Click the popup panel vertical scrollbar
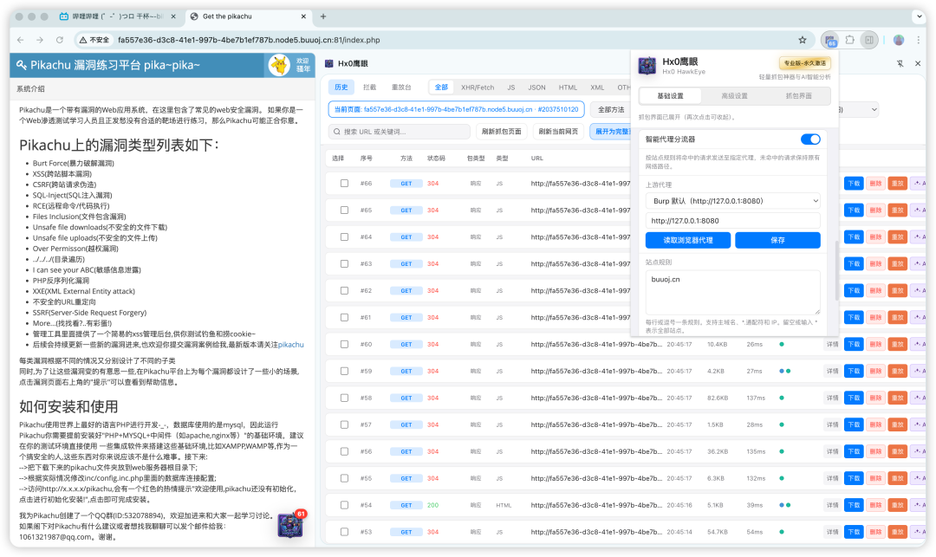Screen dimensions: 936x557 835,271
